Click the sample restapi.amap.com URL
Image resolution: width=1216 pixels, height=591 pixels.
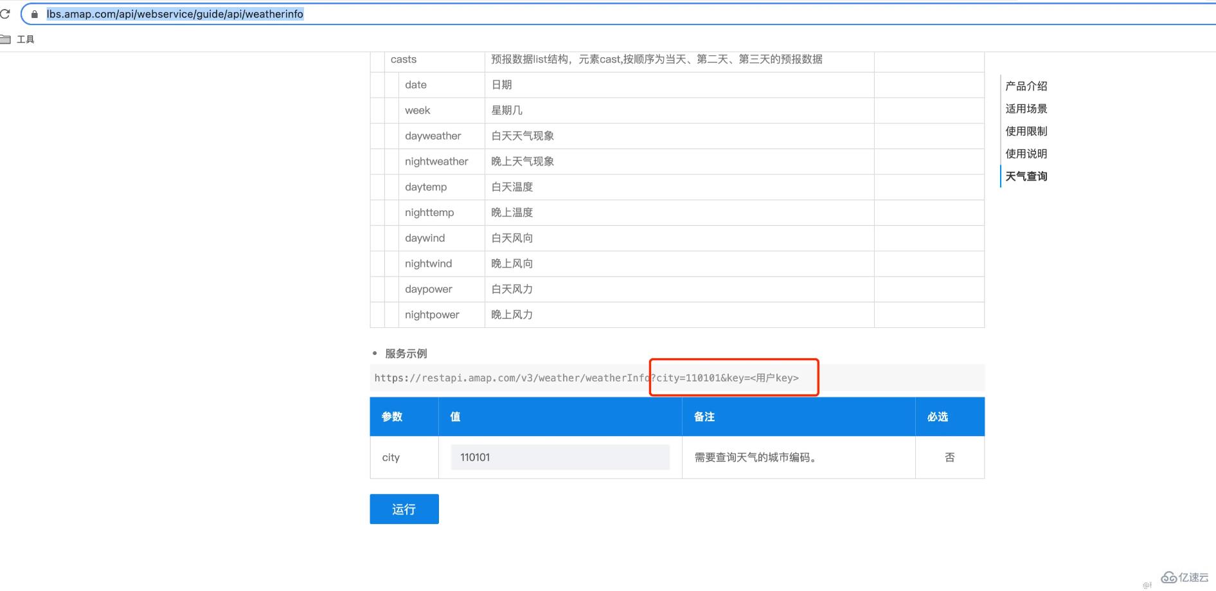point(587,378)
